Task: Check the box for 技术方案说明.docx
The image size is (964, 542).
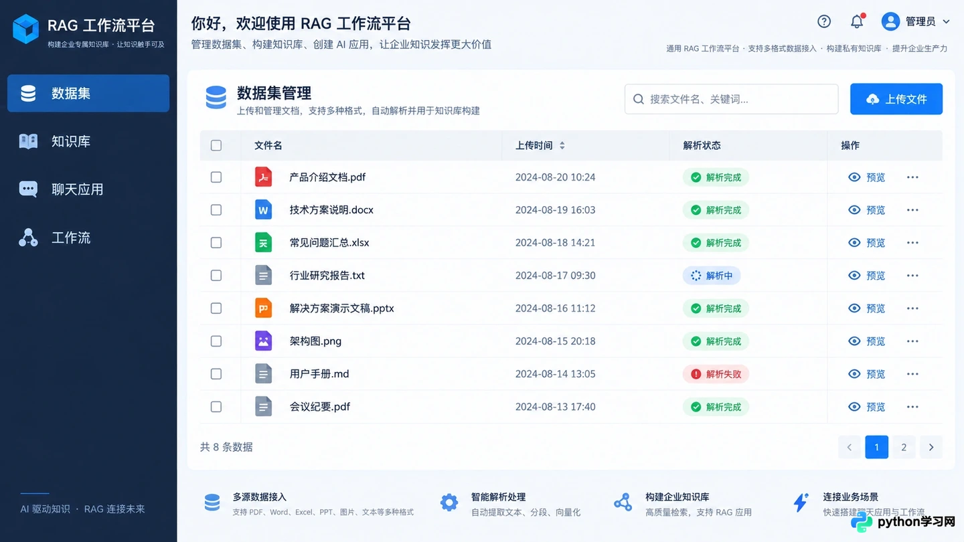Action: click(x=216, y=210)
